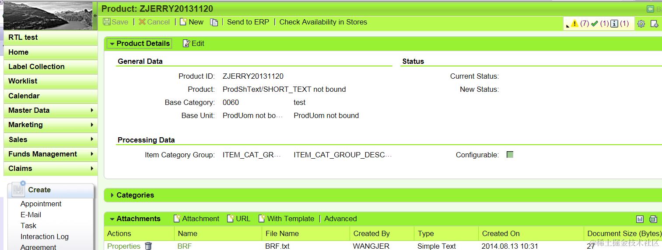Click the yellow warning messages icon

pos(575,24)
